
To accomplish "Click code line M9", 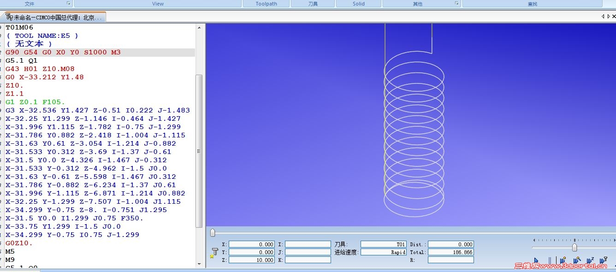I will tap(10, 260).
